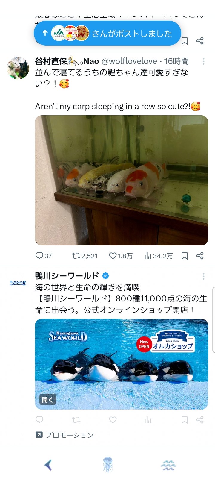Open 谷村直保 Nao profile avatar
The height and width of the screenshot is (479, 215).
coord(18,68)
